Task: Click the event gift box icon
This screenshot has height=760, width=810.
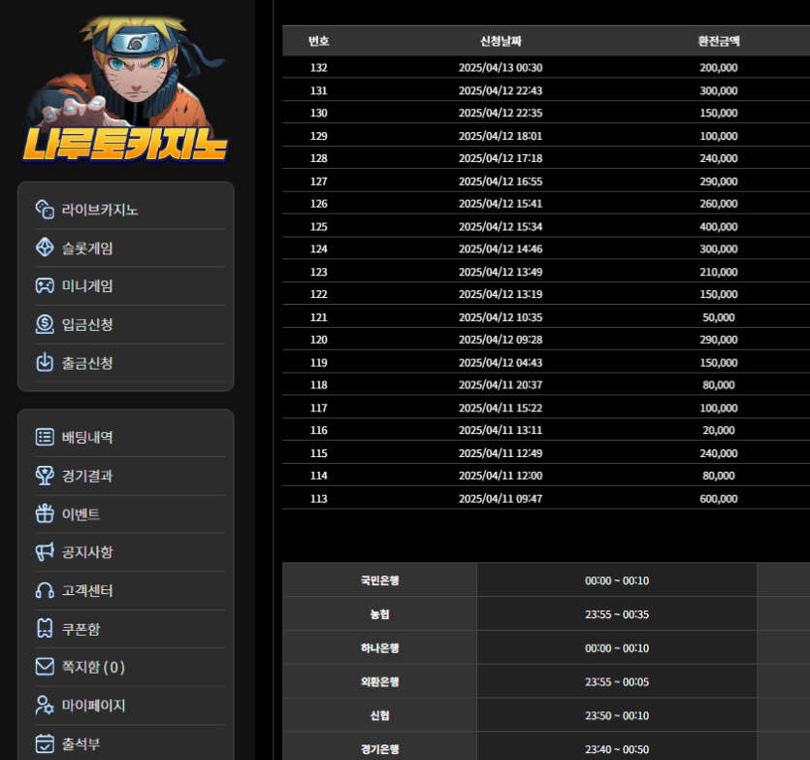Action: [x=45, y=513]
